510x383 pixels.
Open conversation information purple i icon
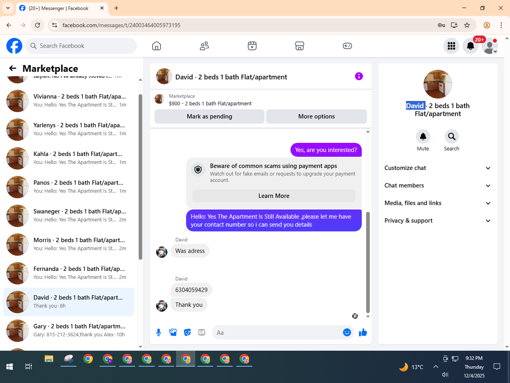359,76
